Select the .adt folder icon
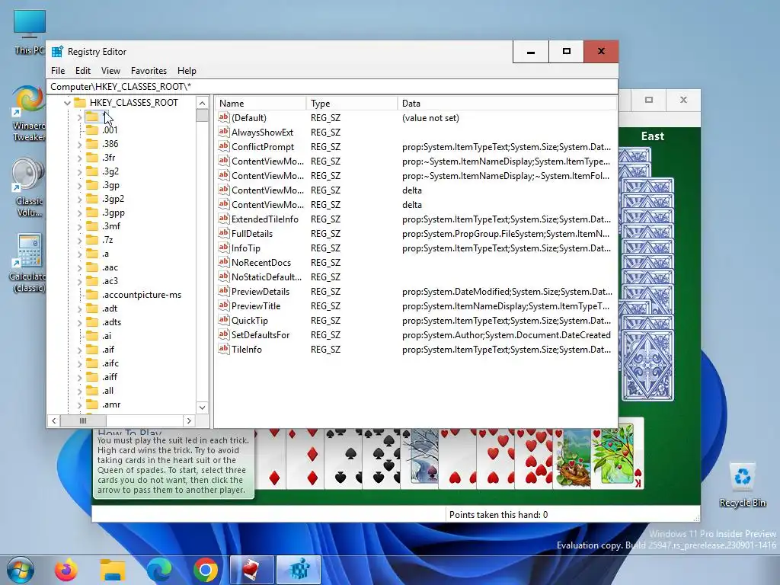This screenshot has height=585, width=780. [x=92, y=308]
